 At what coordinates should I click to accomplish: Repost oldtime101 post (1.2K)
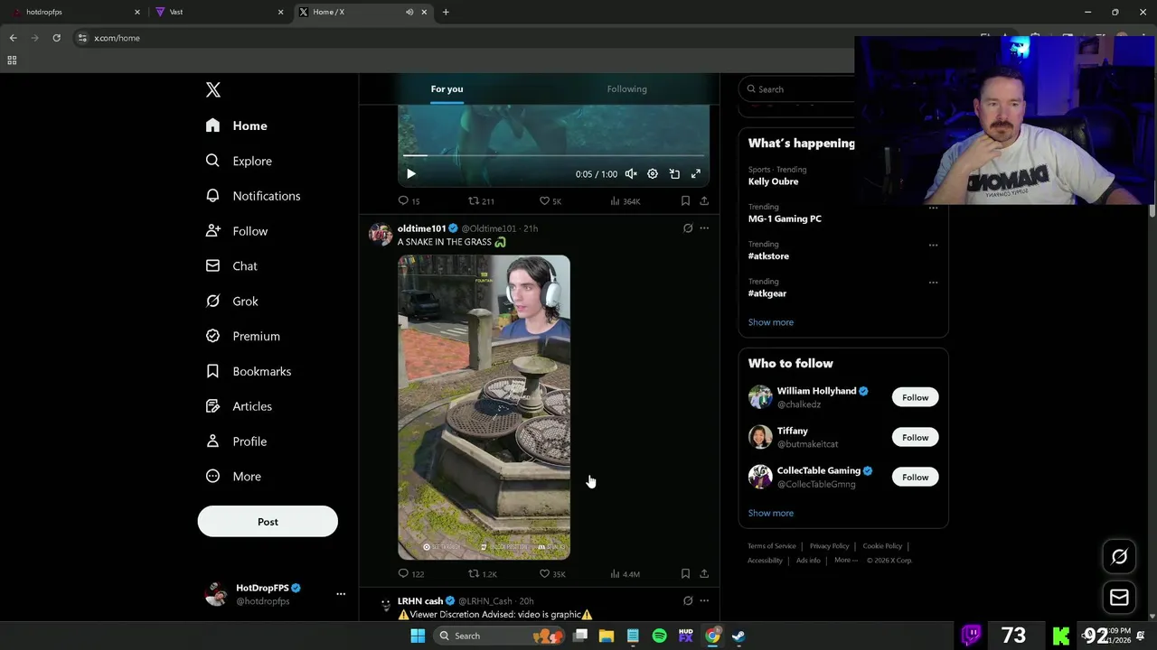click(x=483, y=574)
